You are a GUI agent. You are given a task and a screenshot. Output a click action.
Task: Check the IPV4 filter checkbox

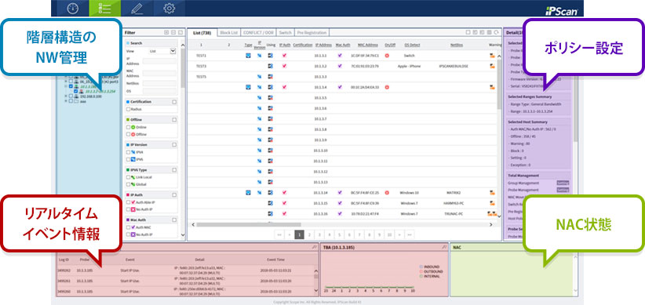click(129, 152)
